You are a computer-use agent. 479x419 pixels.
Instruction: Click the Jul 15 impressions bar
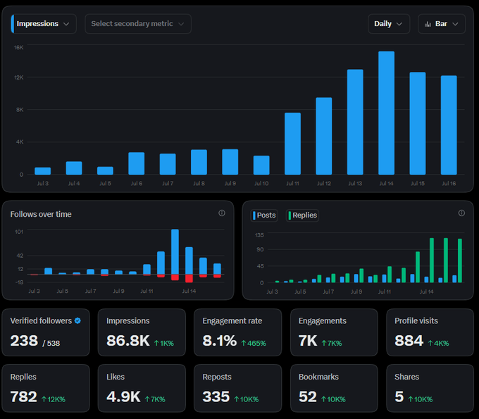(x=418, y=123)
